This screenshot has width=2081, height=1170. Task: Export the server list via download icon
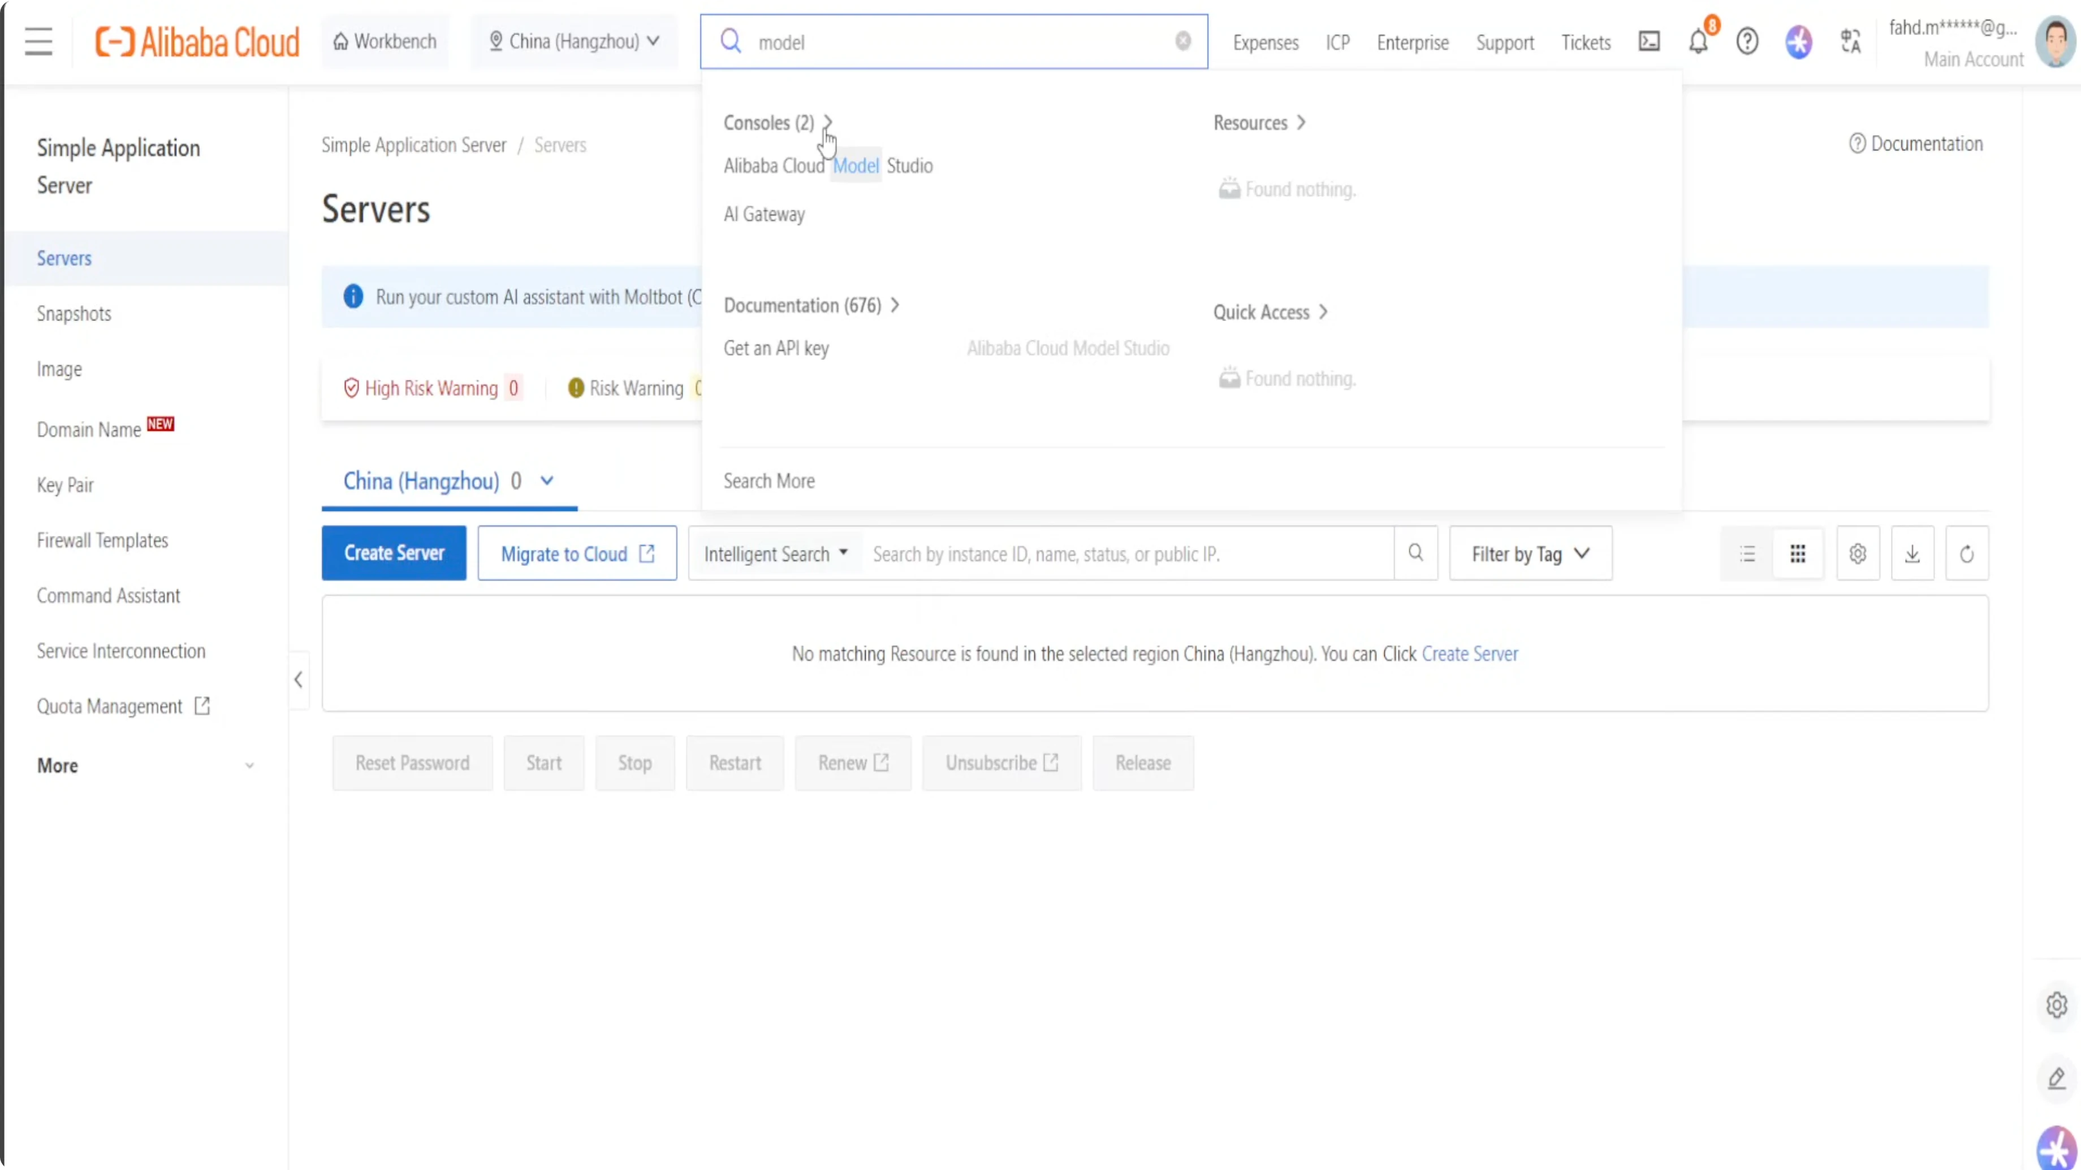click(x=1912, y=554)
